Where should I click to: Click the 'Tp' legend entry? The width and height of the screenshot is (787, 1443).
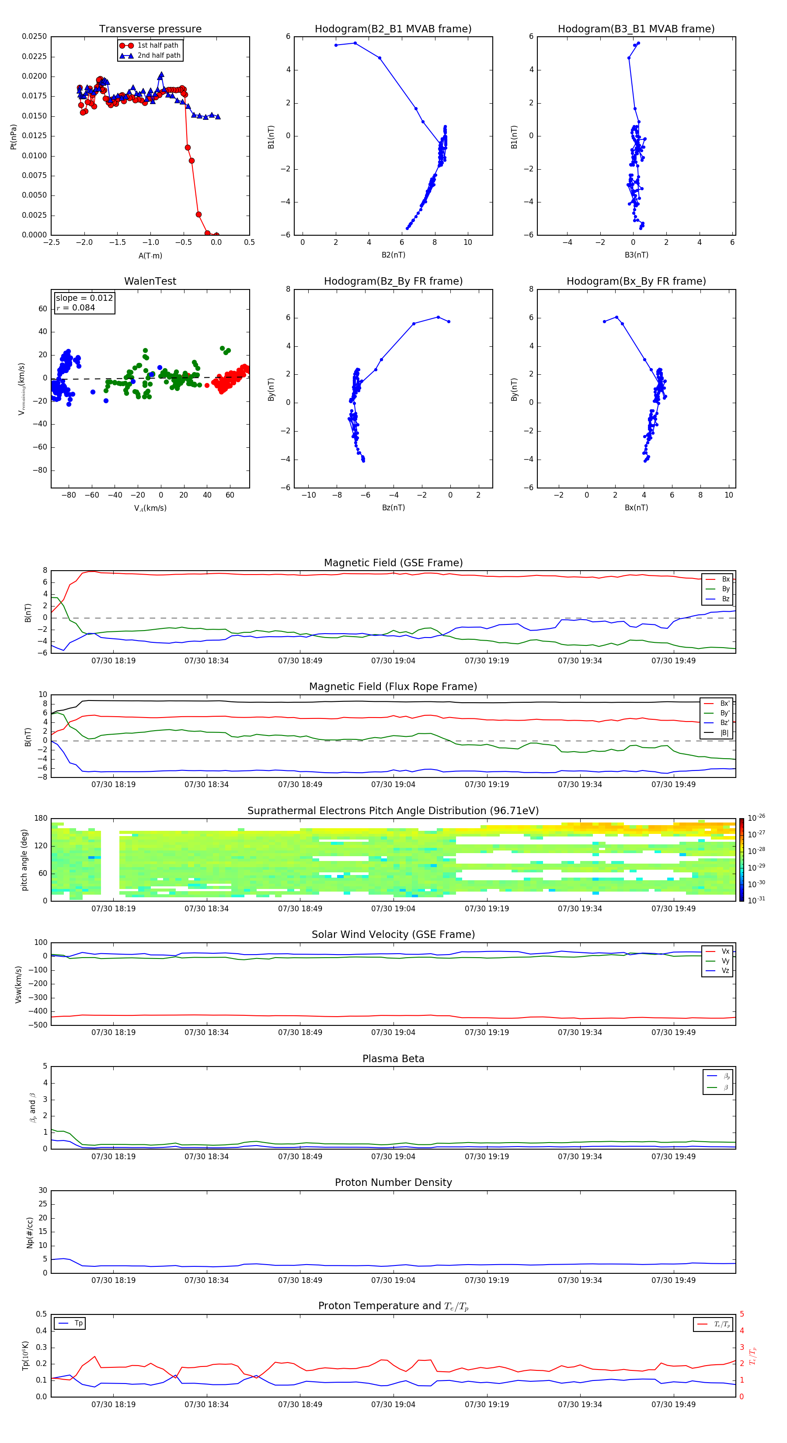tap(70, 1323)
